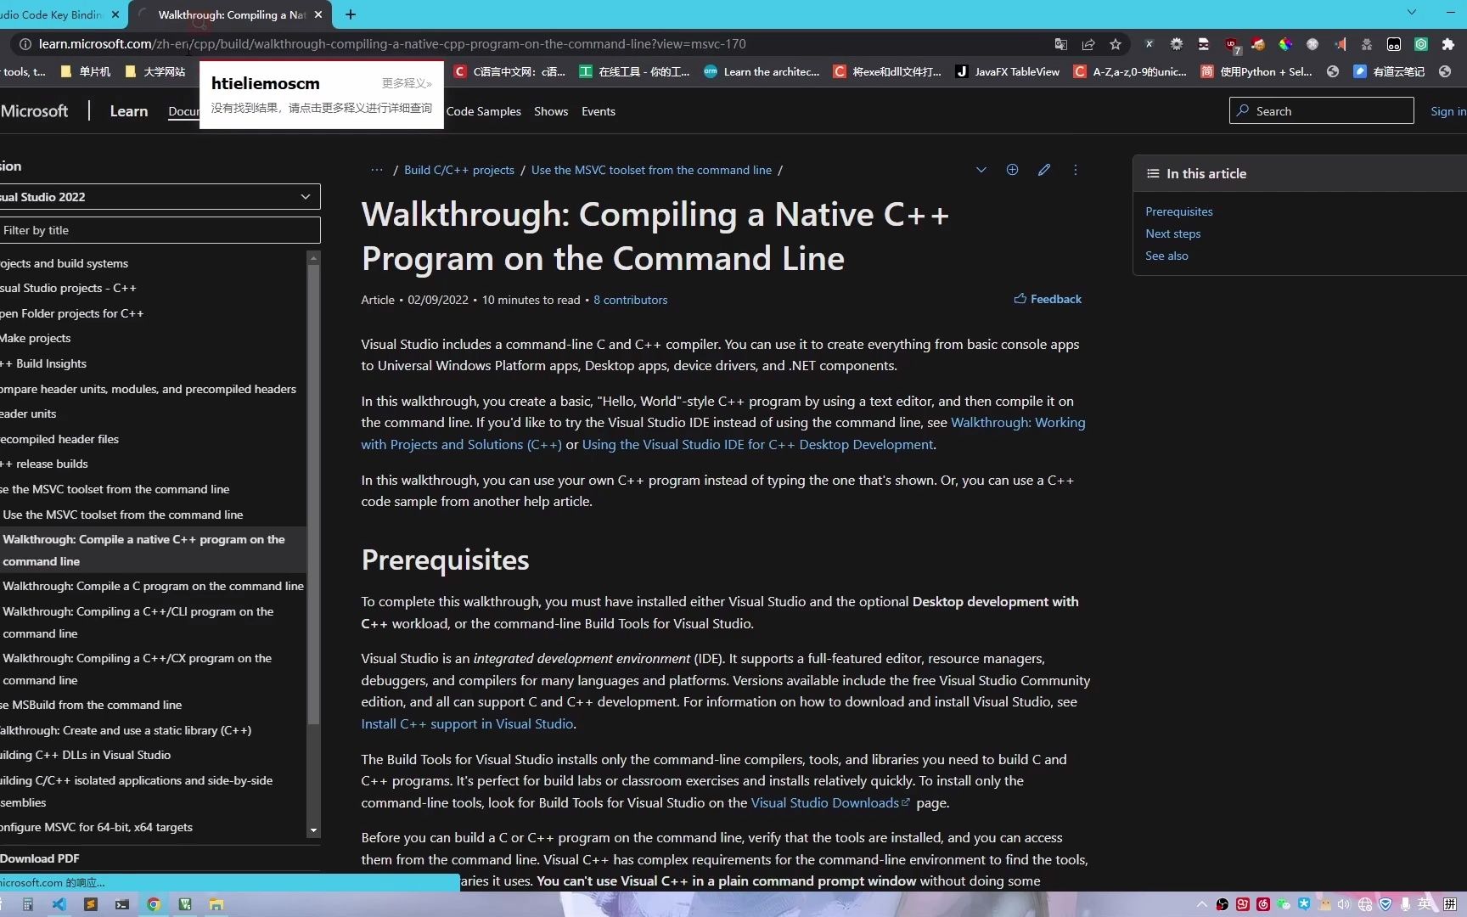Click Use the MSVC toolset breadcrumb link
Viewport: 1467px width, 917px height.
tap(651, 170)
